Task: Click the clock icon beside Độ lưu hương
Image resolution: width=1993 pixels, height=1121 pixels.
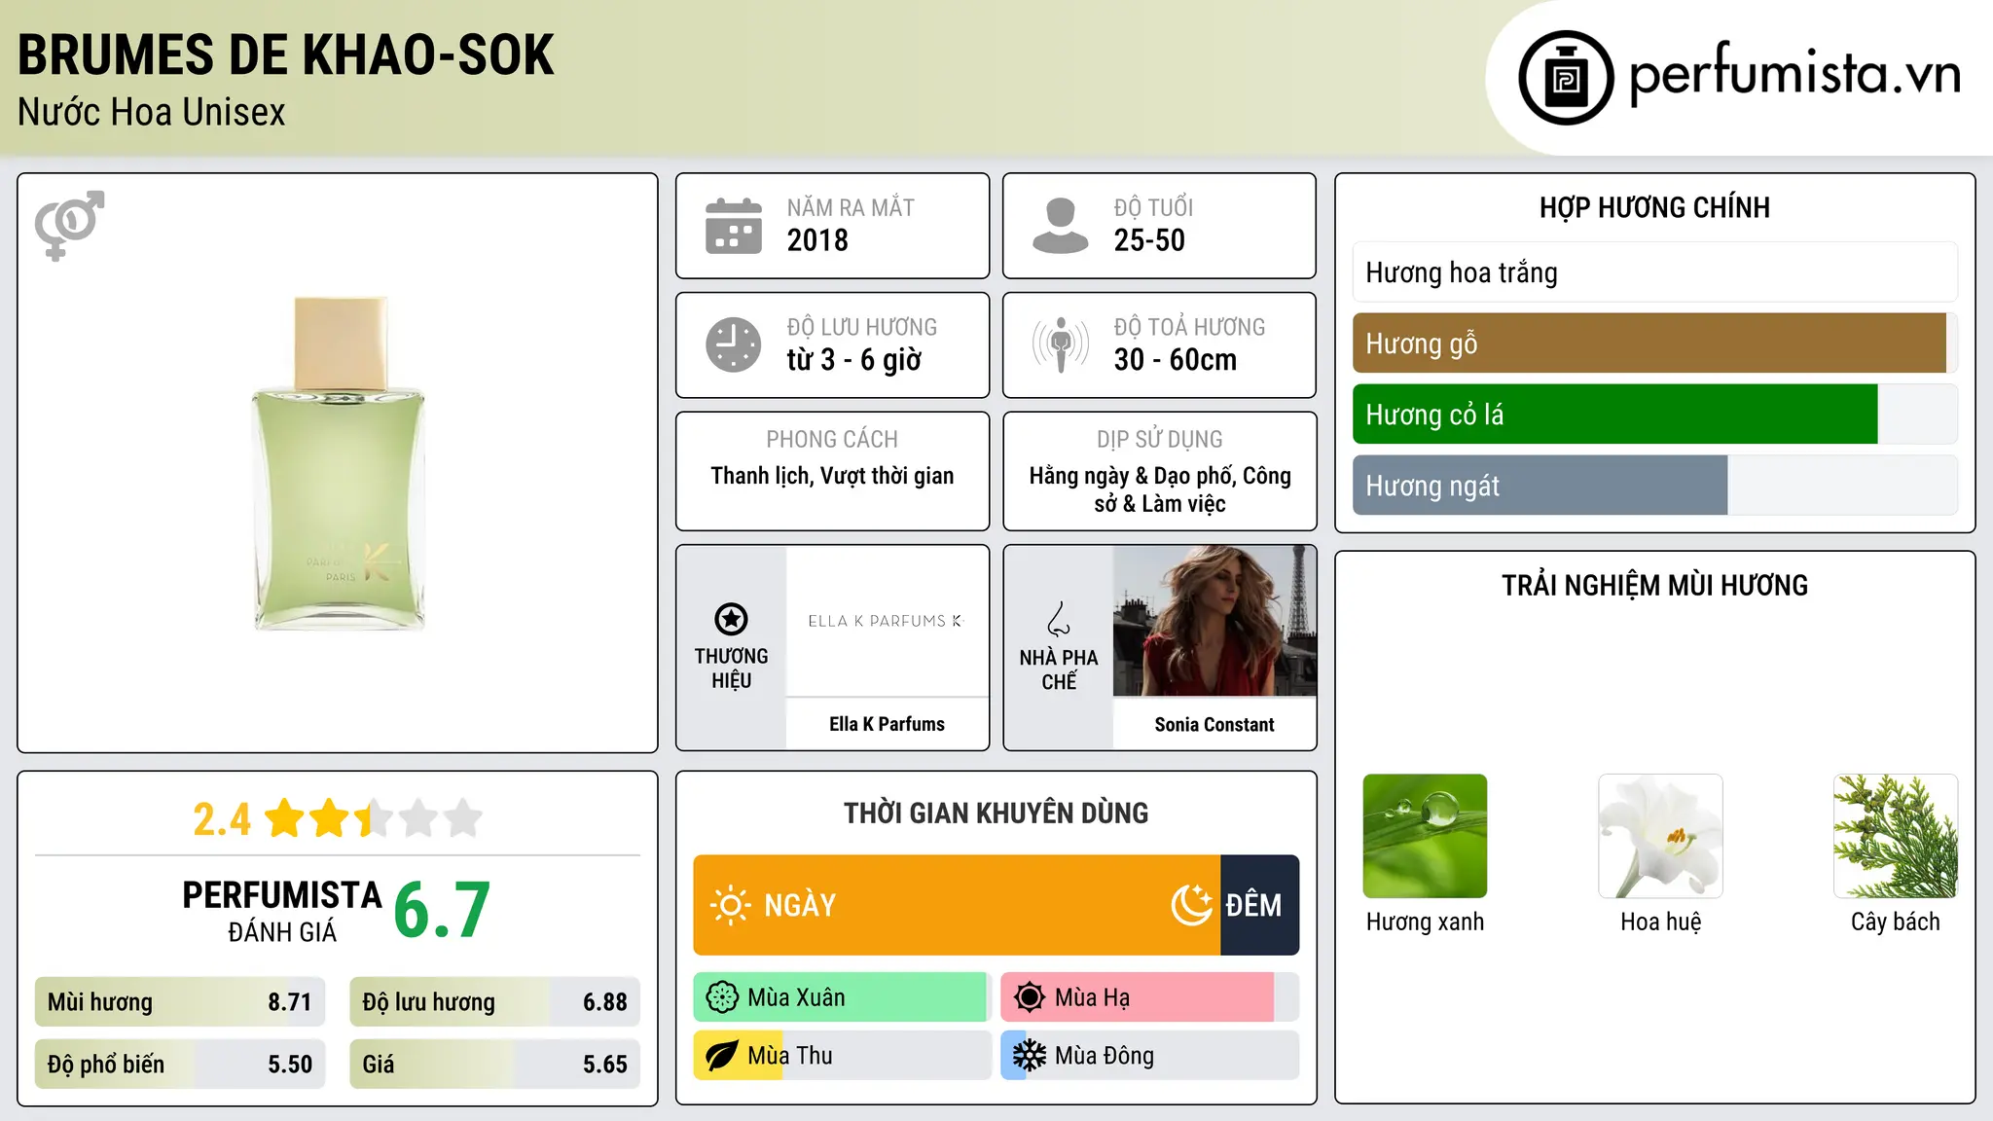Action: coord(734,344)
